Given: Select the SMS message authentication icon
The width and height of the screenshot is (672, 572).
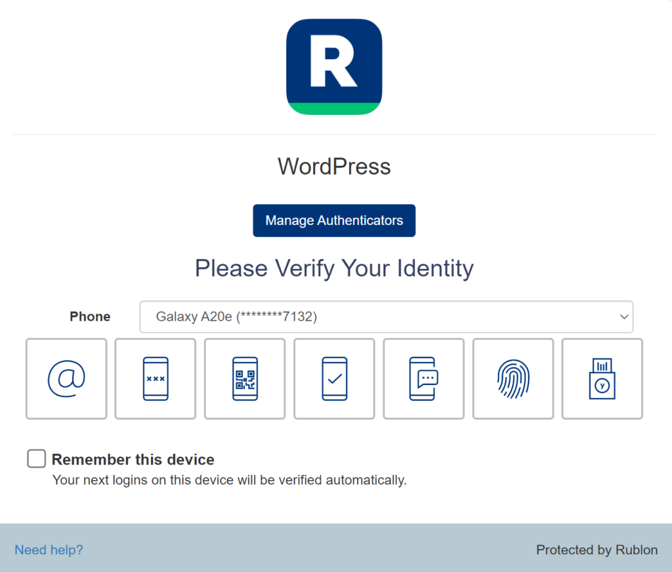Looking at the screenshot, I should (x=423, y=378).
